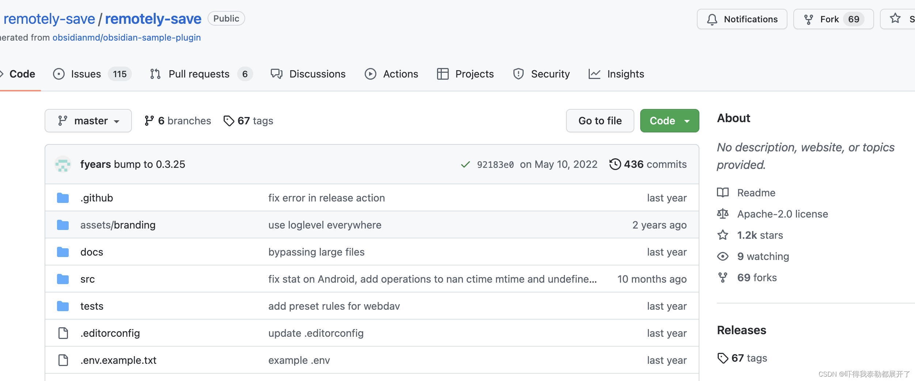View the 436 commits history

coord(648,164)
